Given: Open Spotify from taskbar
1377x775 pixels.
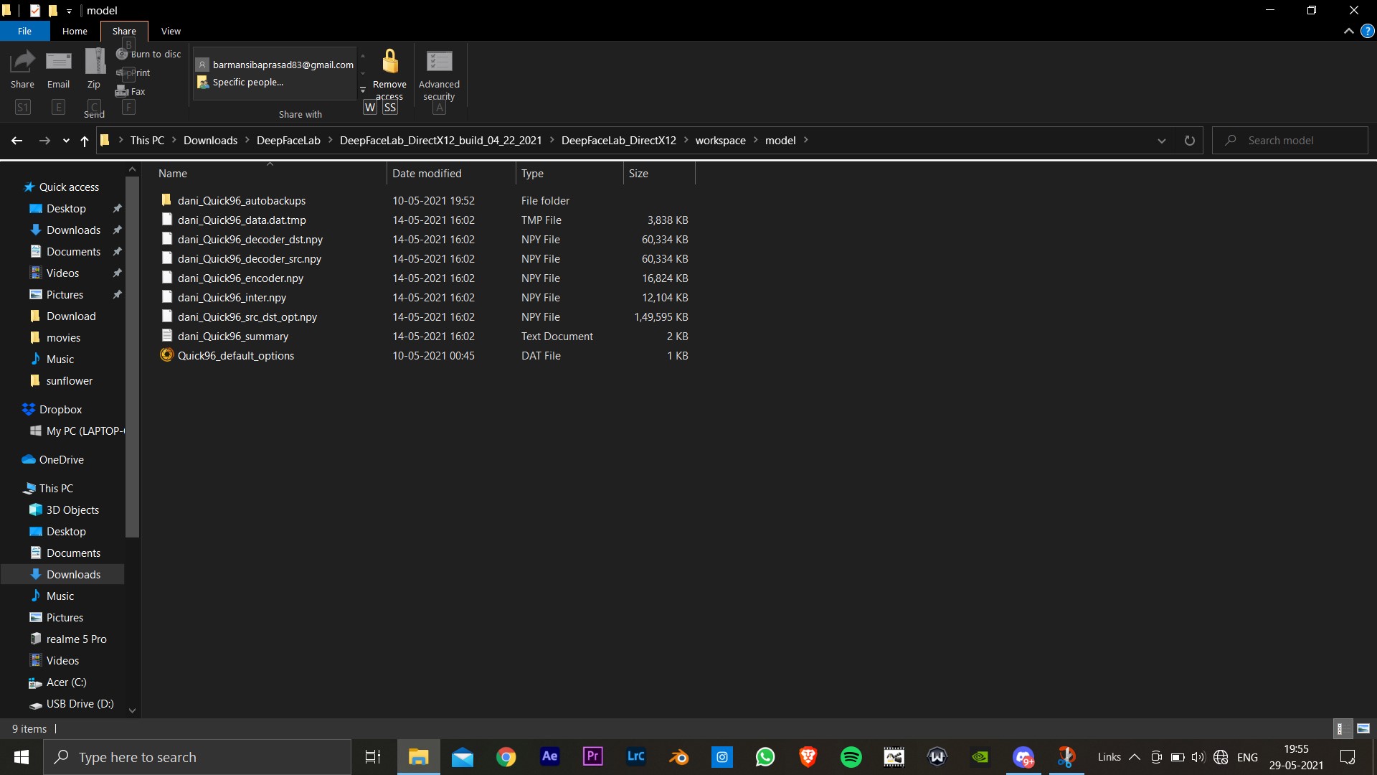Looking at the screenshot, I should click(851, 757).
